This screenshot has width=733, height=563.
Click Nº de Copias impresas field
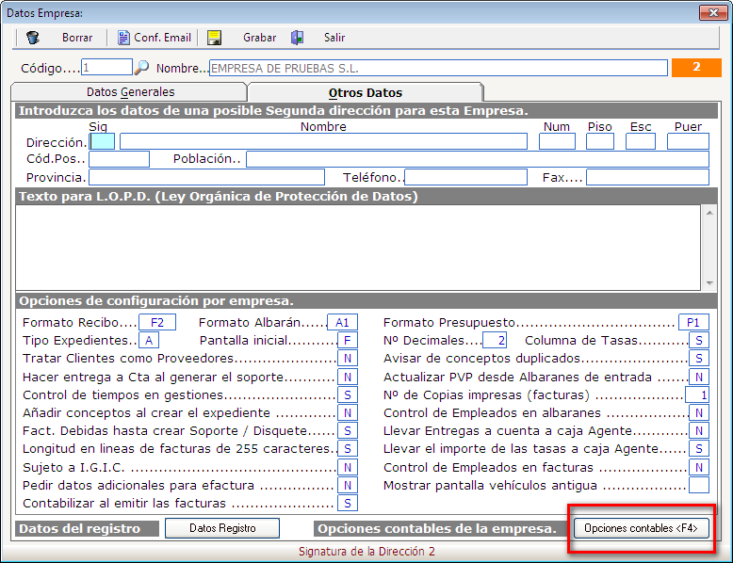pos(697,394)
